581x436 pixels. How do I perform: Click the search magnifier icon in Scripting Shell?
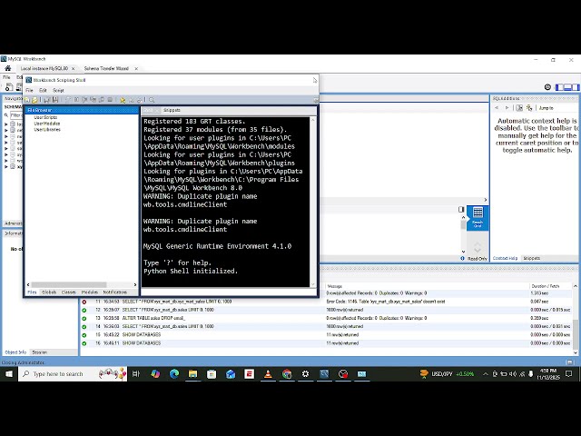[152, 100]
